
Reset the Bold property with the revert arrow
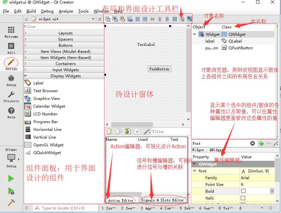[x=272, y=191]
